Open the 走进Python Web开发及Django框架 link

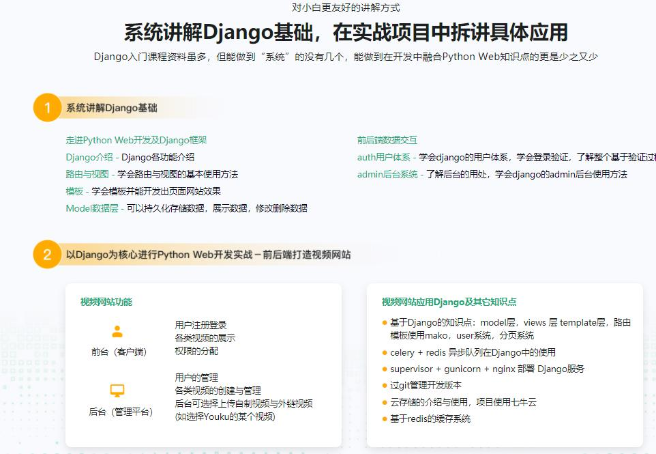click(x=136, y=140)
